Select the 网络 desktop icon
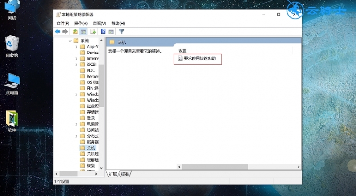This screenshot has height=196, width=356. [12, 10]
